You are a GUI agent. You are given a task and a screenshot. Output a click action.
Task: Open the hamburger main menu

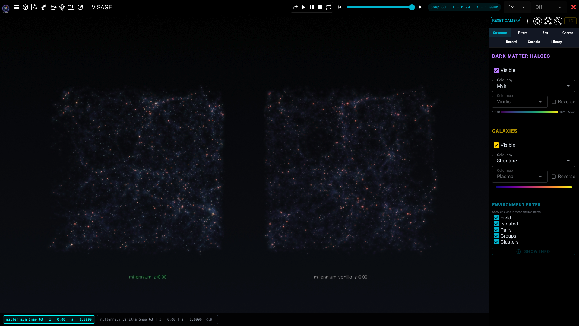coord(16,7)
